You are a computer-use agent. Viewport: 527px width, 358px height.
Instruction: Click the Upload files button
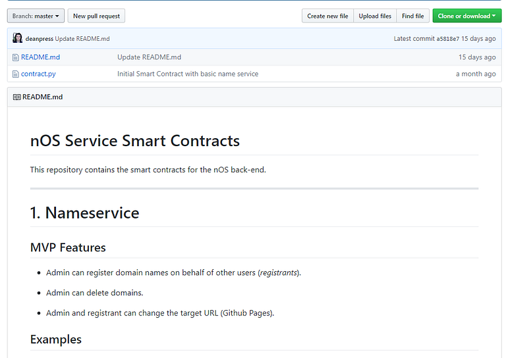[375, 16]
